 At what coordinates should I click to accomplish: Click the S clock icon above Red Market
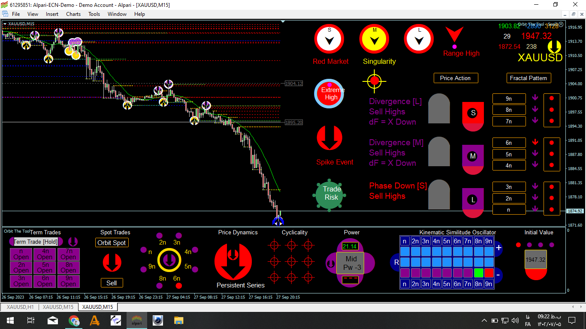click(329, 39)
